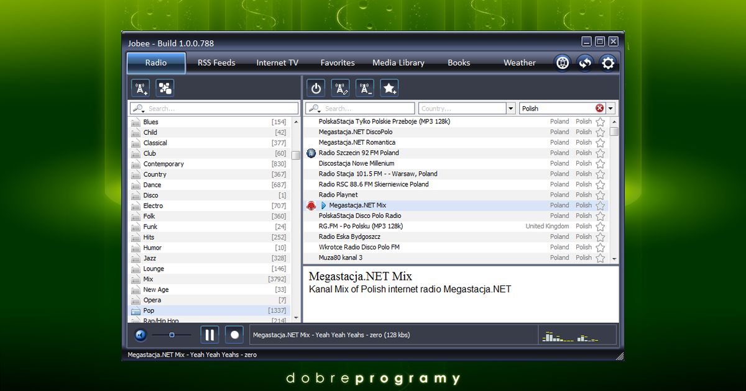Click the folder icon next to Blues
The width and height of the screenshot is (746, 391).
136,122
